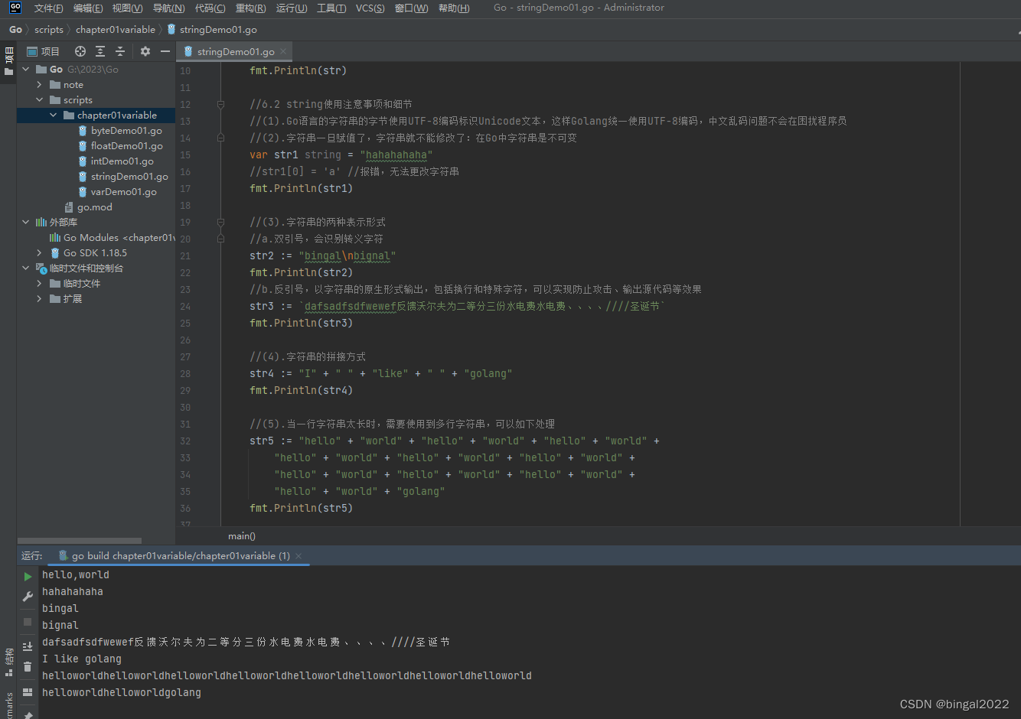The width and height of the screenshot is (1021, 719).
Task: Toggle fold marker at line 20
Action: (x=220, y=239)
